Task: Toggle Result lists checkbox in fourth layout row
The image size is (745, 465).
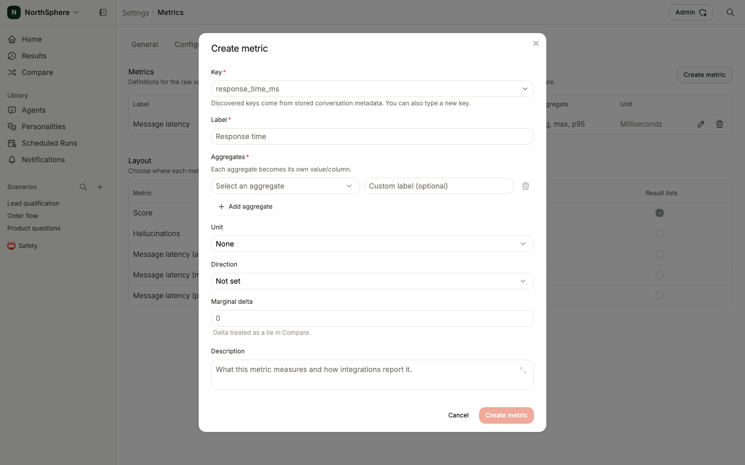Action: click(x=660, y=275)
